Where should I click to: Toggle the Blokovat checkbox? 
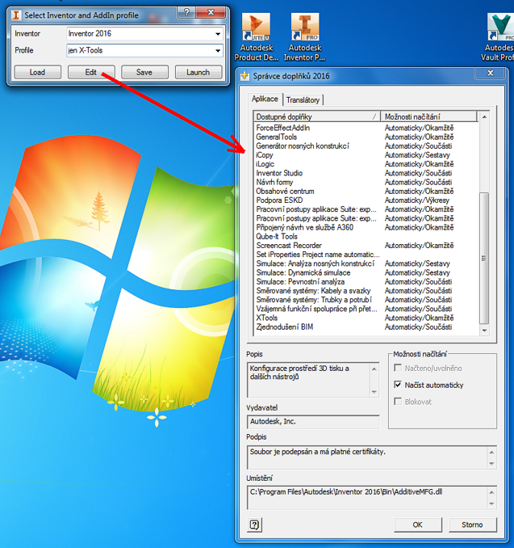[398, 401]
